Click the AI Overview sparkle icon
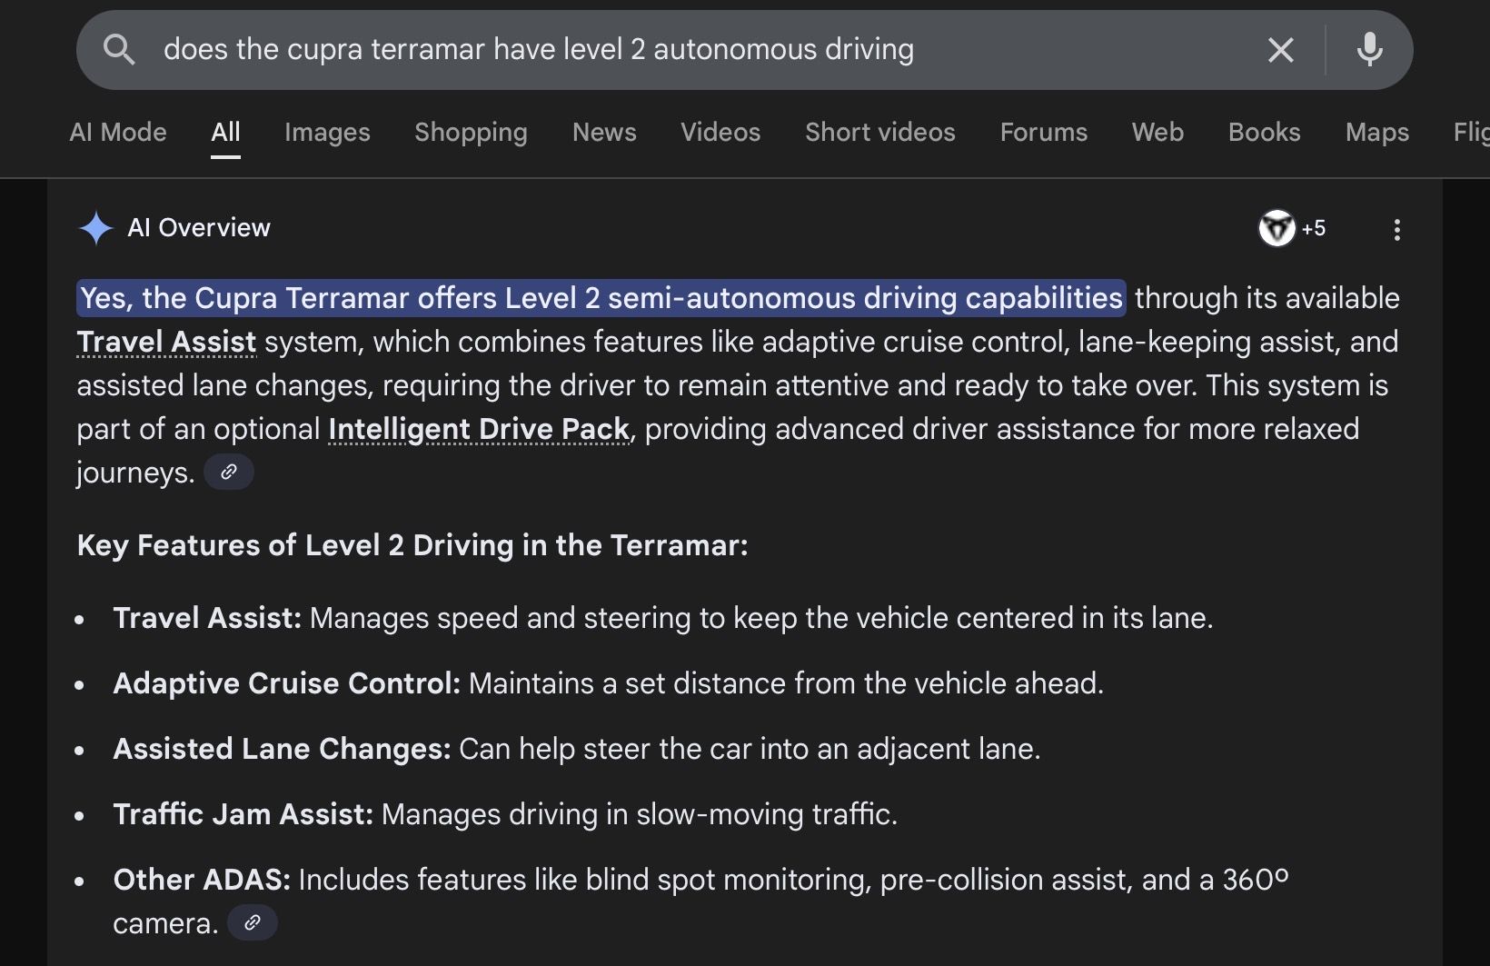This screenshot has height=966, width=1490. coord(96,228)
